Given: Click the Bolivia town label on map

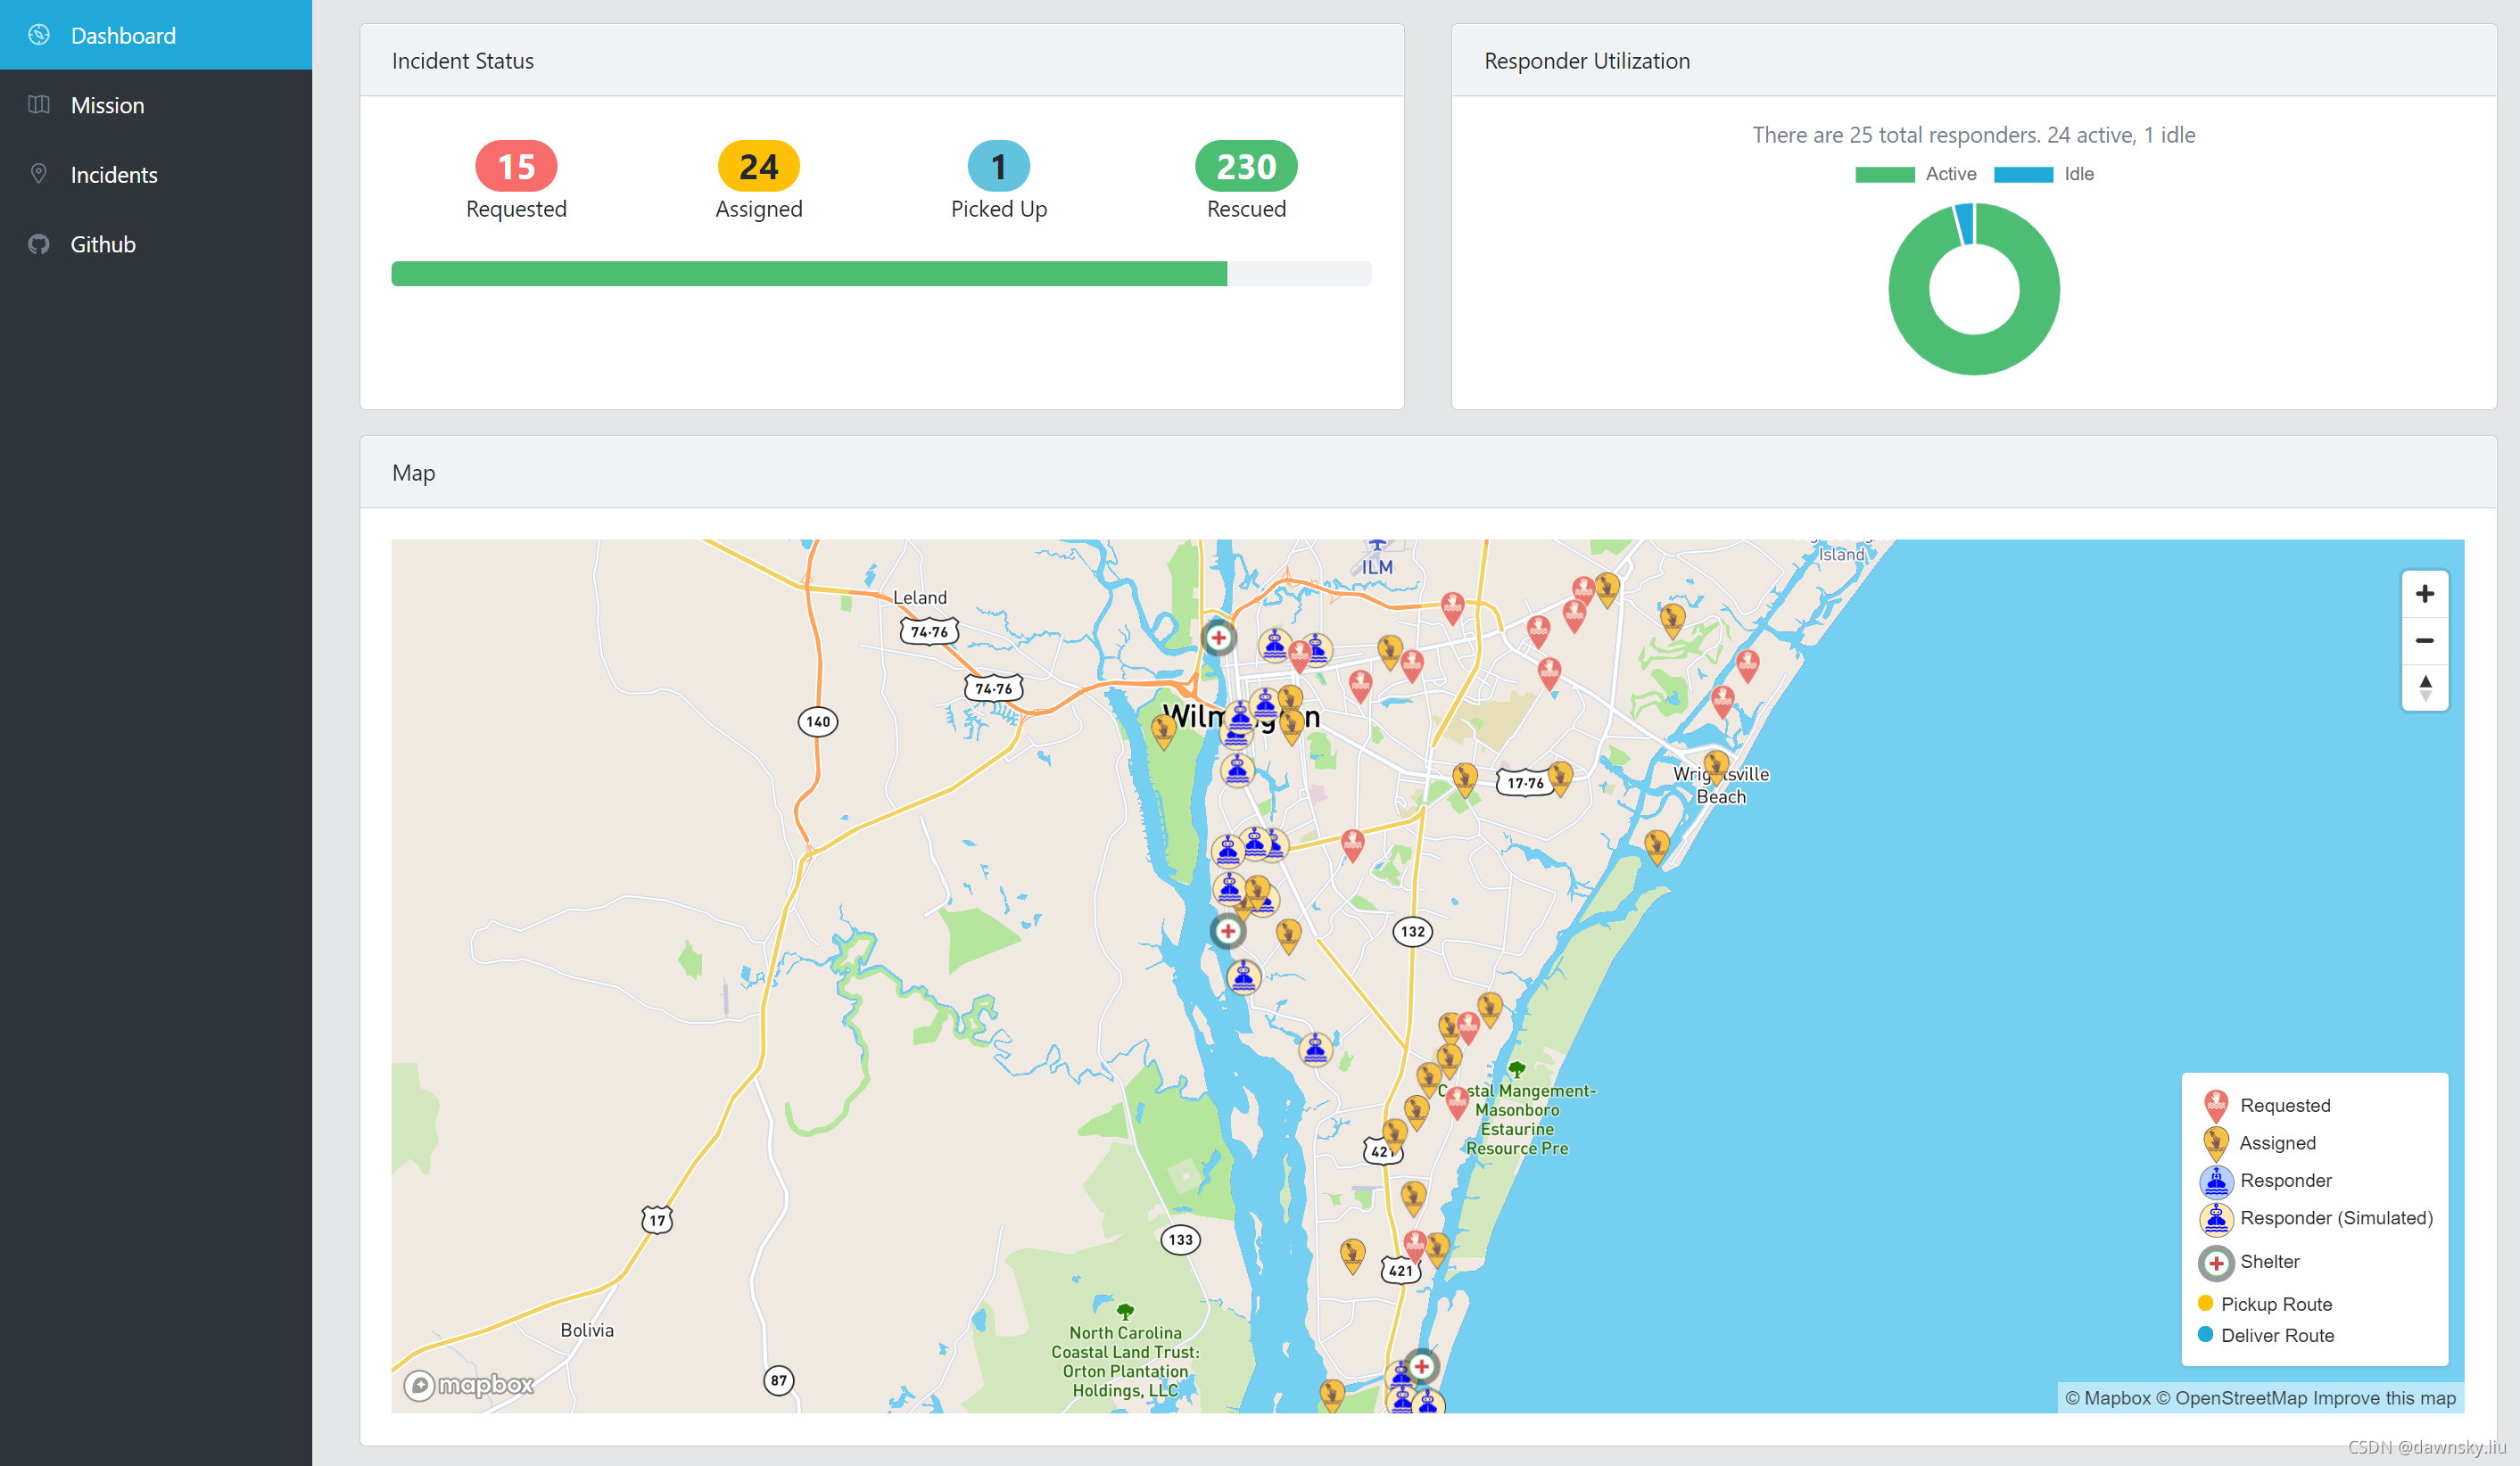Looking at the screenshot, I should 587,1330.
